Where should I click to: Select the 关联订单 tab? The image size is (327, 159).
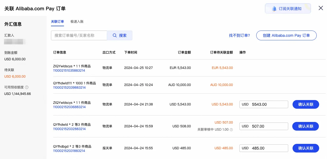(57, 21)
